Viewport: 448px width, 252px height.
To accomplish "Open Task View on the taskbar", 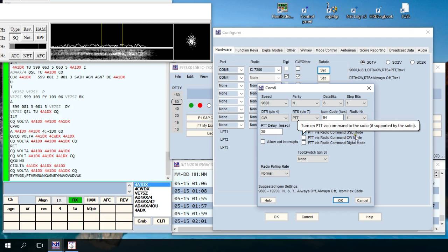I will click(39, 245).
